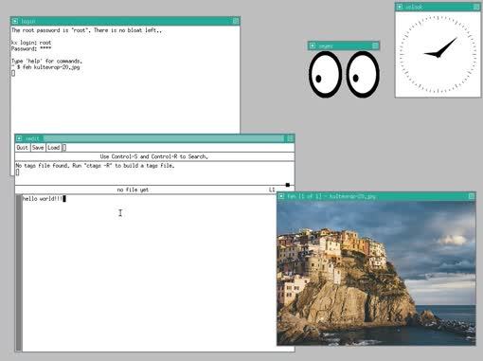Click the right corner icon on xclock title bar
Viewport: 483px width, 361px height.
[x=476, y=7]
